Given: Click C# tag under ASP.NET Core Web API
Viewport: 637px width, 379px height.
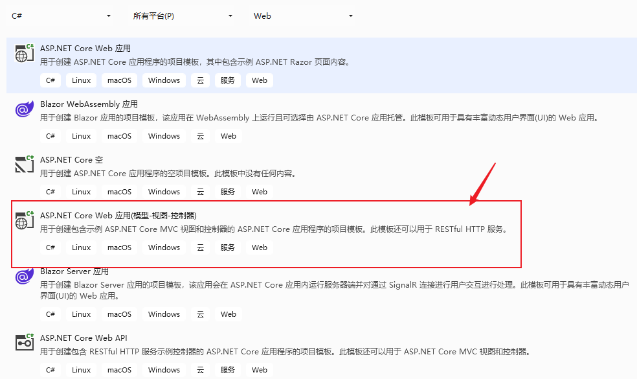Looking at the screenshot, I should (x=50, y=370).
